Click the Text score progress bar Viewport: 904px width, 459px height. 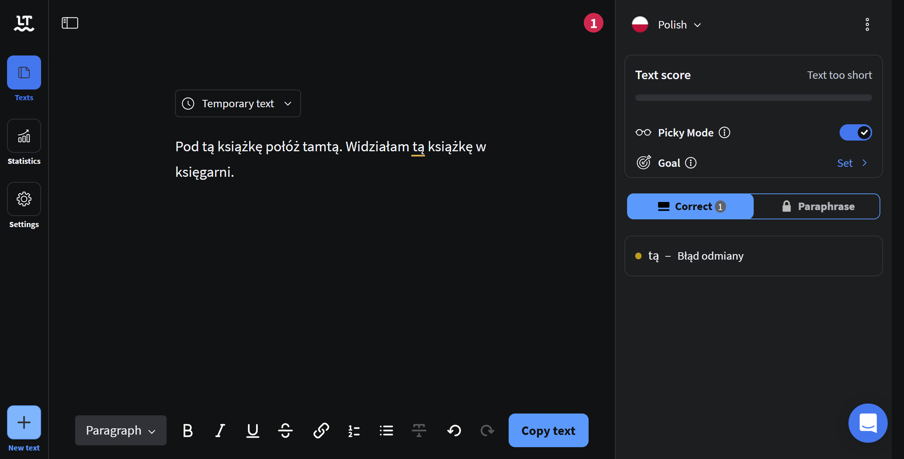(x=753, y=98)
